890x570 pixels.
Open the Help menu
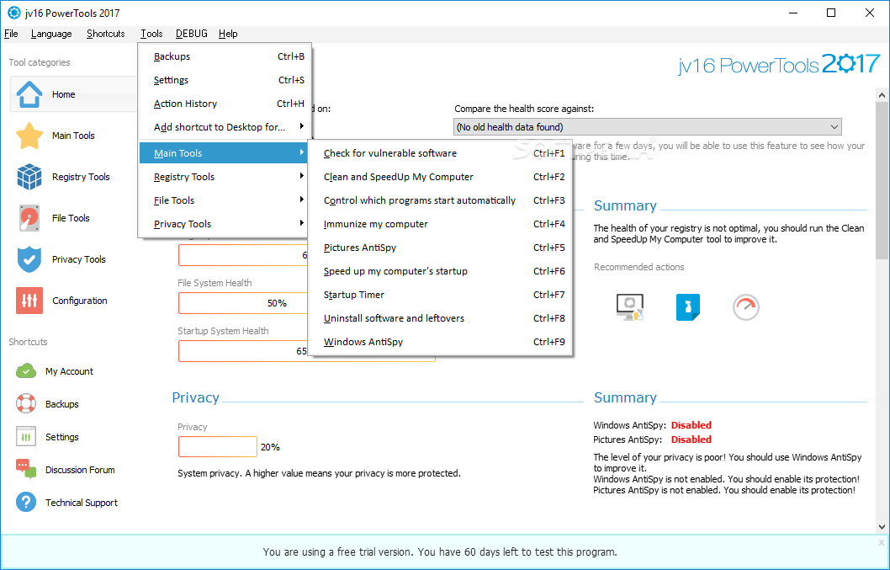click(x=228, y=34)
